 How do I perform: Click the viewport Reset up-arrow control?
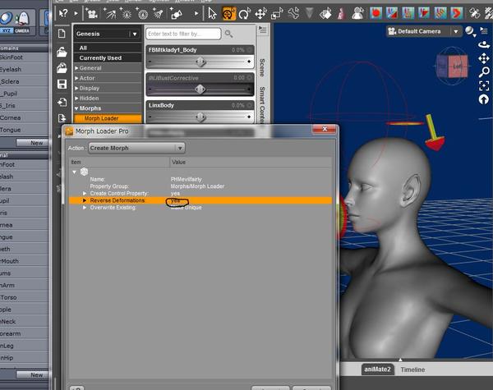coord(484,99)
